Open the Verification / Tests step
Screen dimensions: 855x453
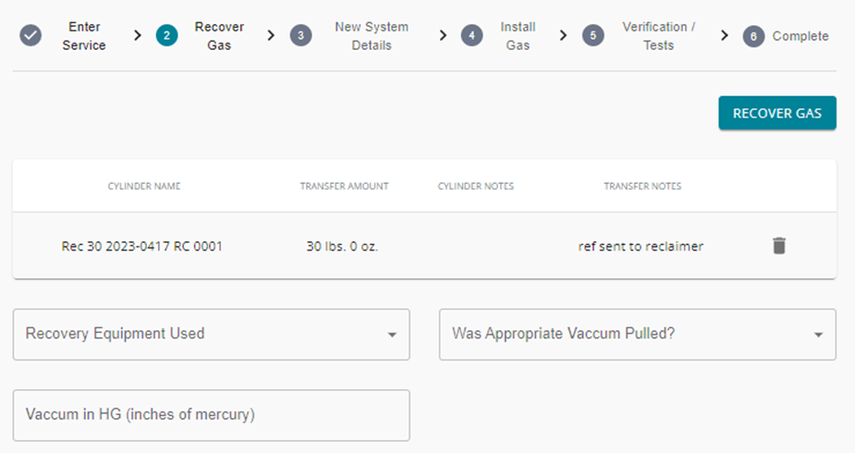(x=659, y=36)
